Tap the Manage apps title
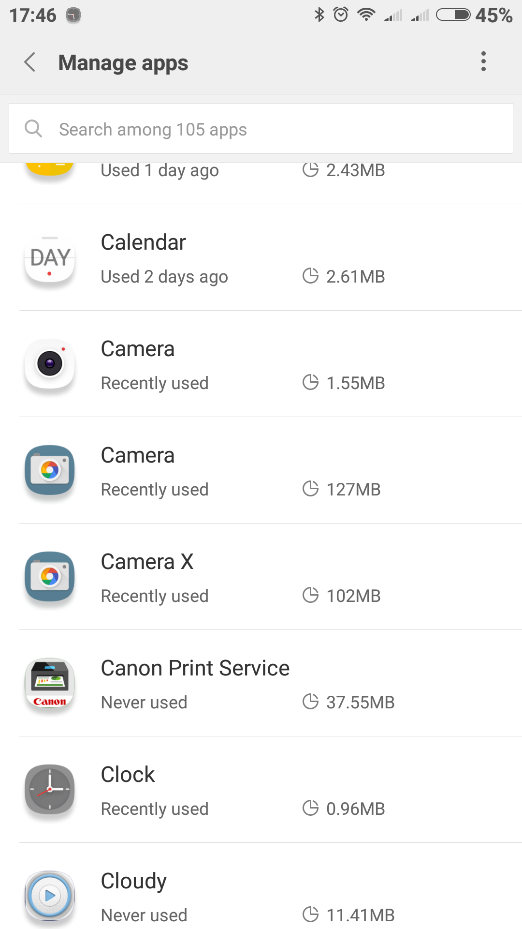The height and width of the screenshot is (929, 522). (123, 63)
